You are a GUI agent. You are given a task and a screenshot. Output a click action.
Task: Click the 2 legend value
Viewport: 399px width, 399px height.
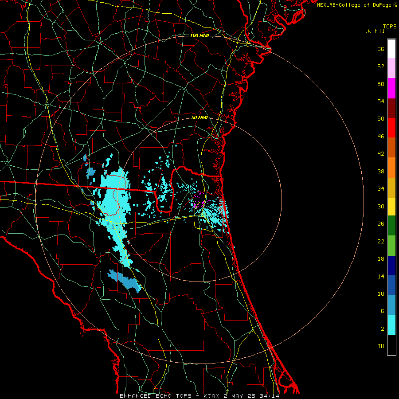pos(383,329)
